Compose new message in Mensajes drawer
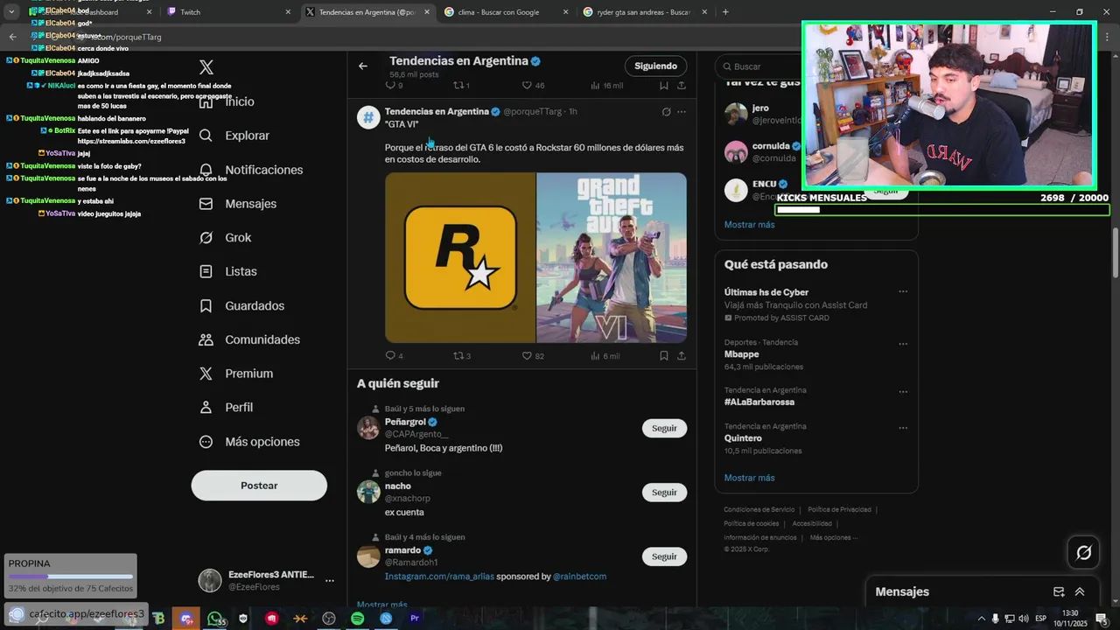The image size is (1120, 630). (1059, 592)
